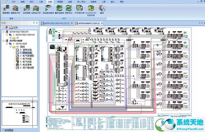The height and width of the screenshot is (132, 205).
Task: Collapse the 2EPID1860F project node
Action: click(3, 41)
